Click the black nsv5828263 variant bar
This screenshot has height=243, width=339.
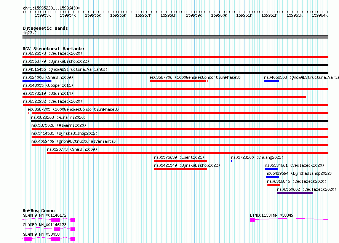tap(180, 121)
